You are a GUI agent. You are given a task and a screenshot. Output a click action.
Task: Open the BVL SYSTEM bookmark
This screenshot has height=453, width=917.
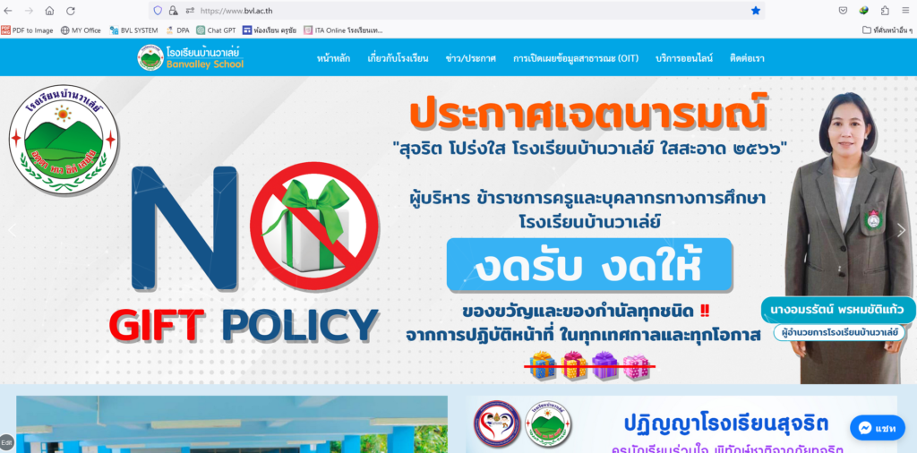pyautogui.click(x=133, y=30)
